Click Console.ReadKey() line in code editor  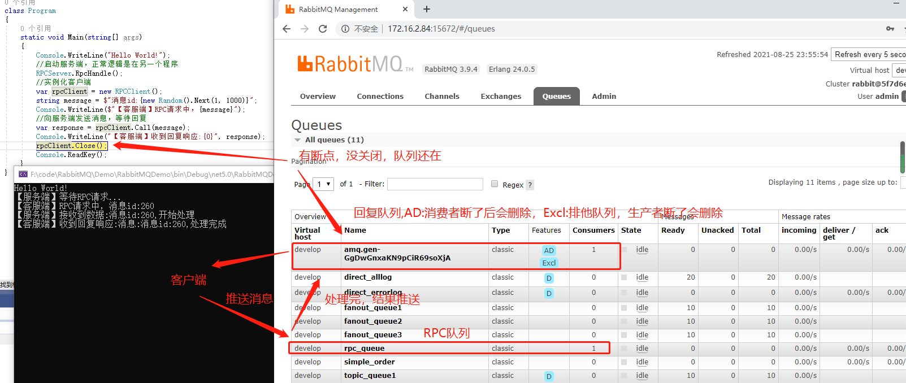(x=71, y=155)
